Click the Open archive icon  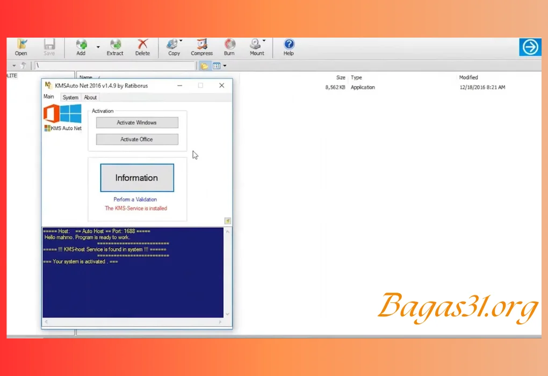click(x=20, y=47)
